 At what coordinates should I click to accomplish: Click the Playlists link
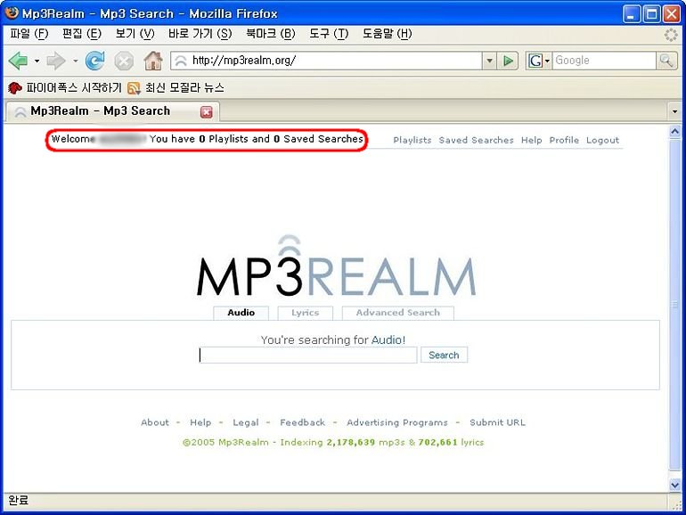point(412,140)
